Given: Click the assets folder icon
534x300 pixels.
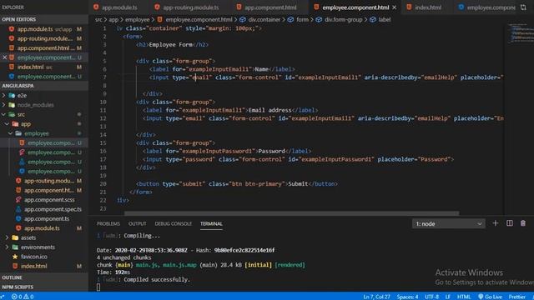Looking at the screenshot, I should pos(15,237).
